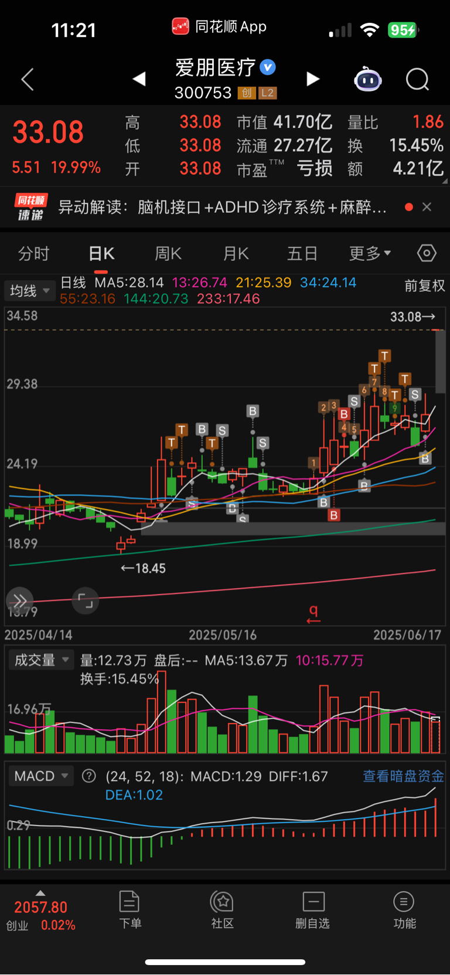
Task: Open 社区 community button
Action: (x=223, y=910)
